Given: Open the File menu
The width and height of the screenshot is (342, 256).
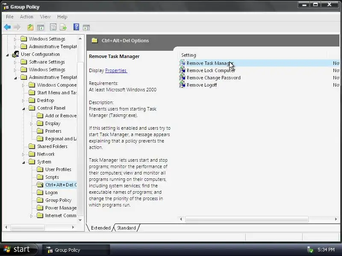Looking at the screenshot, I should click(x=9, y=17).
